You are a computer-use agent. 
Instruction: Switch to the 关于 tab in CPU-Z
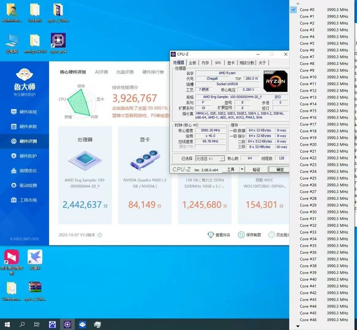[262, 63]
